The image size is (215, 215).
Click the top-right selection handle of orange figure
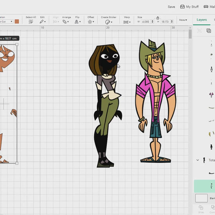coord(17,45)
